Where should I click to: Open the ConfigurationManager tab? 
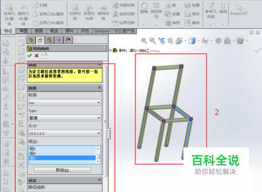(49, 40)
